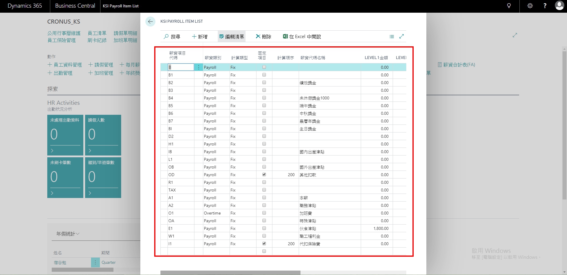Toggle fixed item checkbox for row B

(264, 67)
